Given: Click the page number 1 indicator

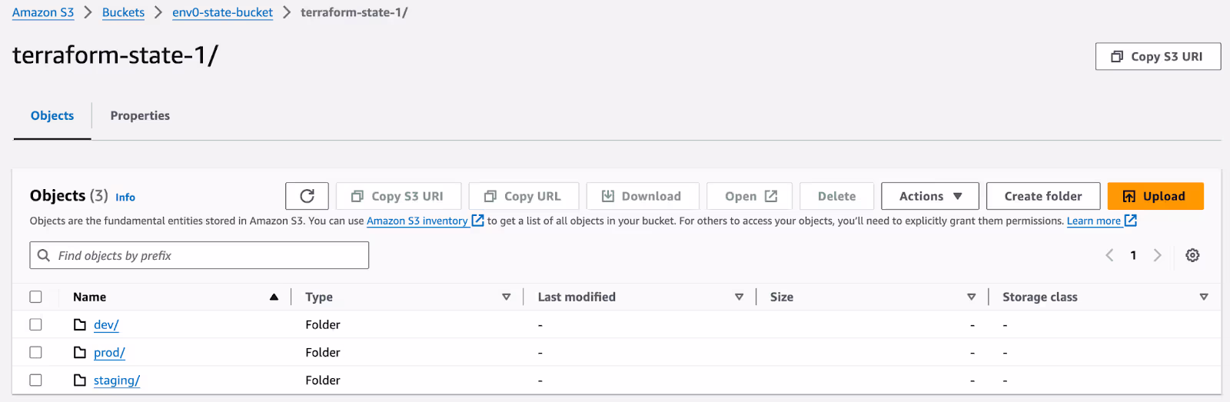Looking at the screenshot, I should (x=1133, y=255).
